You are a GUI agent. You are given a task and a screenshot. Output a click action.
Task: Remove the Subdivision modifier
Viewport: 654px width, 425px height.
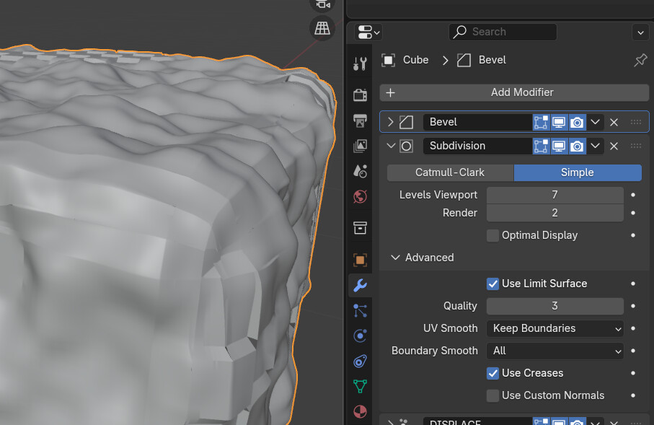(x=614, y=146)
